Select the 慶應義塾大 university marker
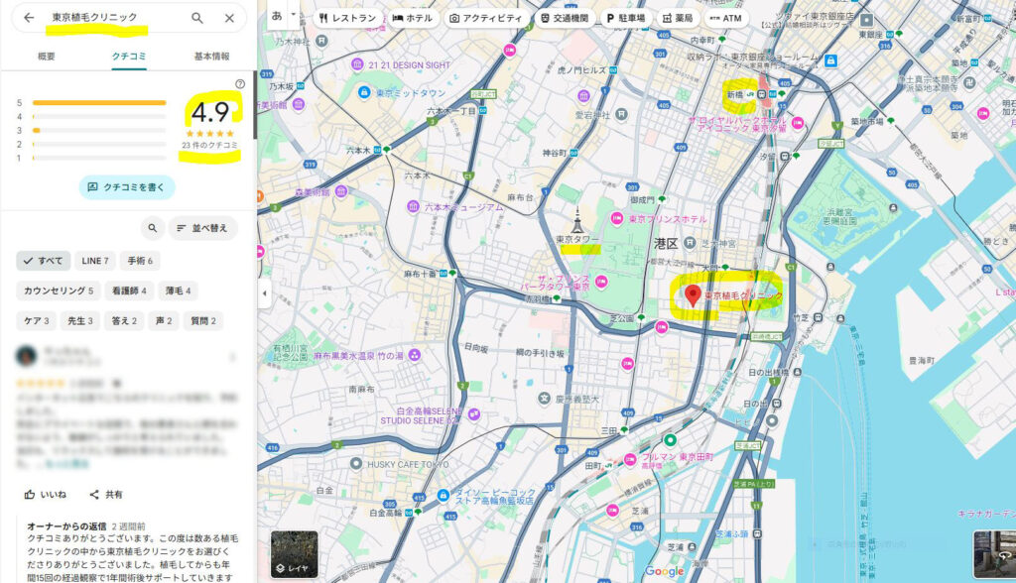 click(x=545, y=399)
